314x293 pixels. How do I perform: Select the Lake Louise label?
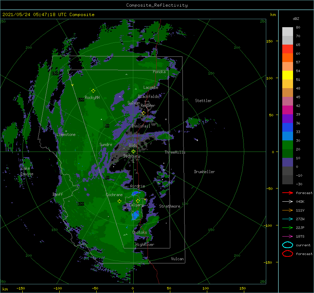click(x=27, y=171)
